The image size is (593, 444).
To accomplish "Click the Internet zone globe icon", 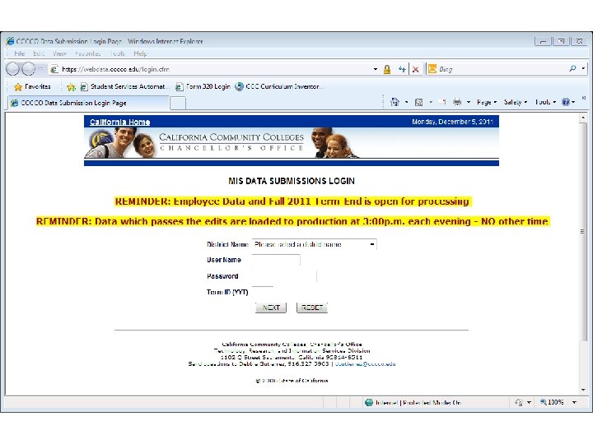I will pyautogui.click(x=369, y=402).
